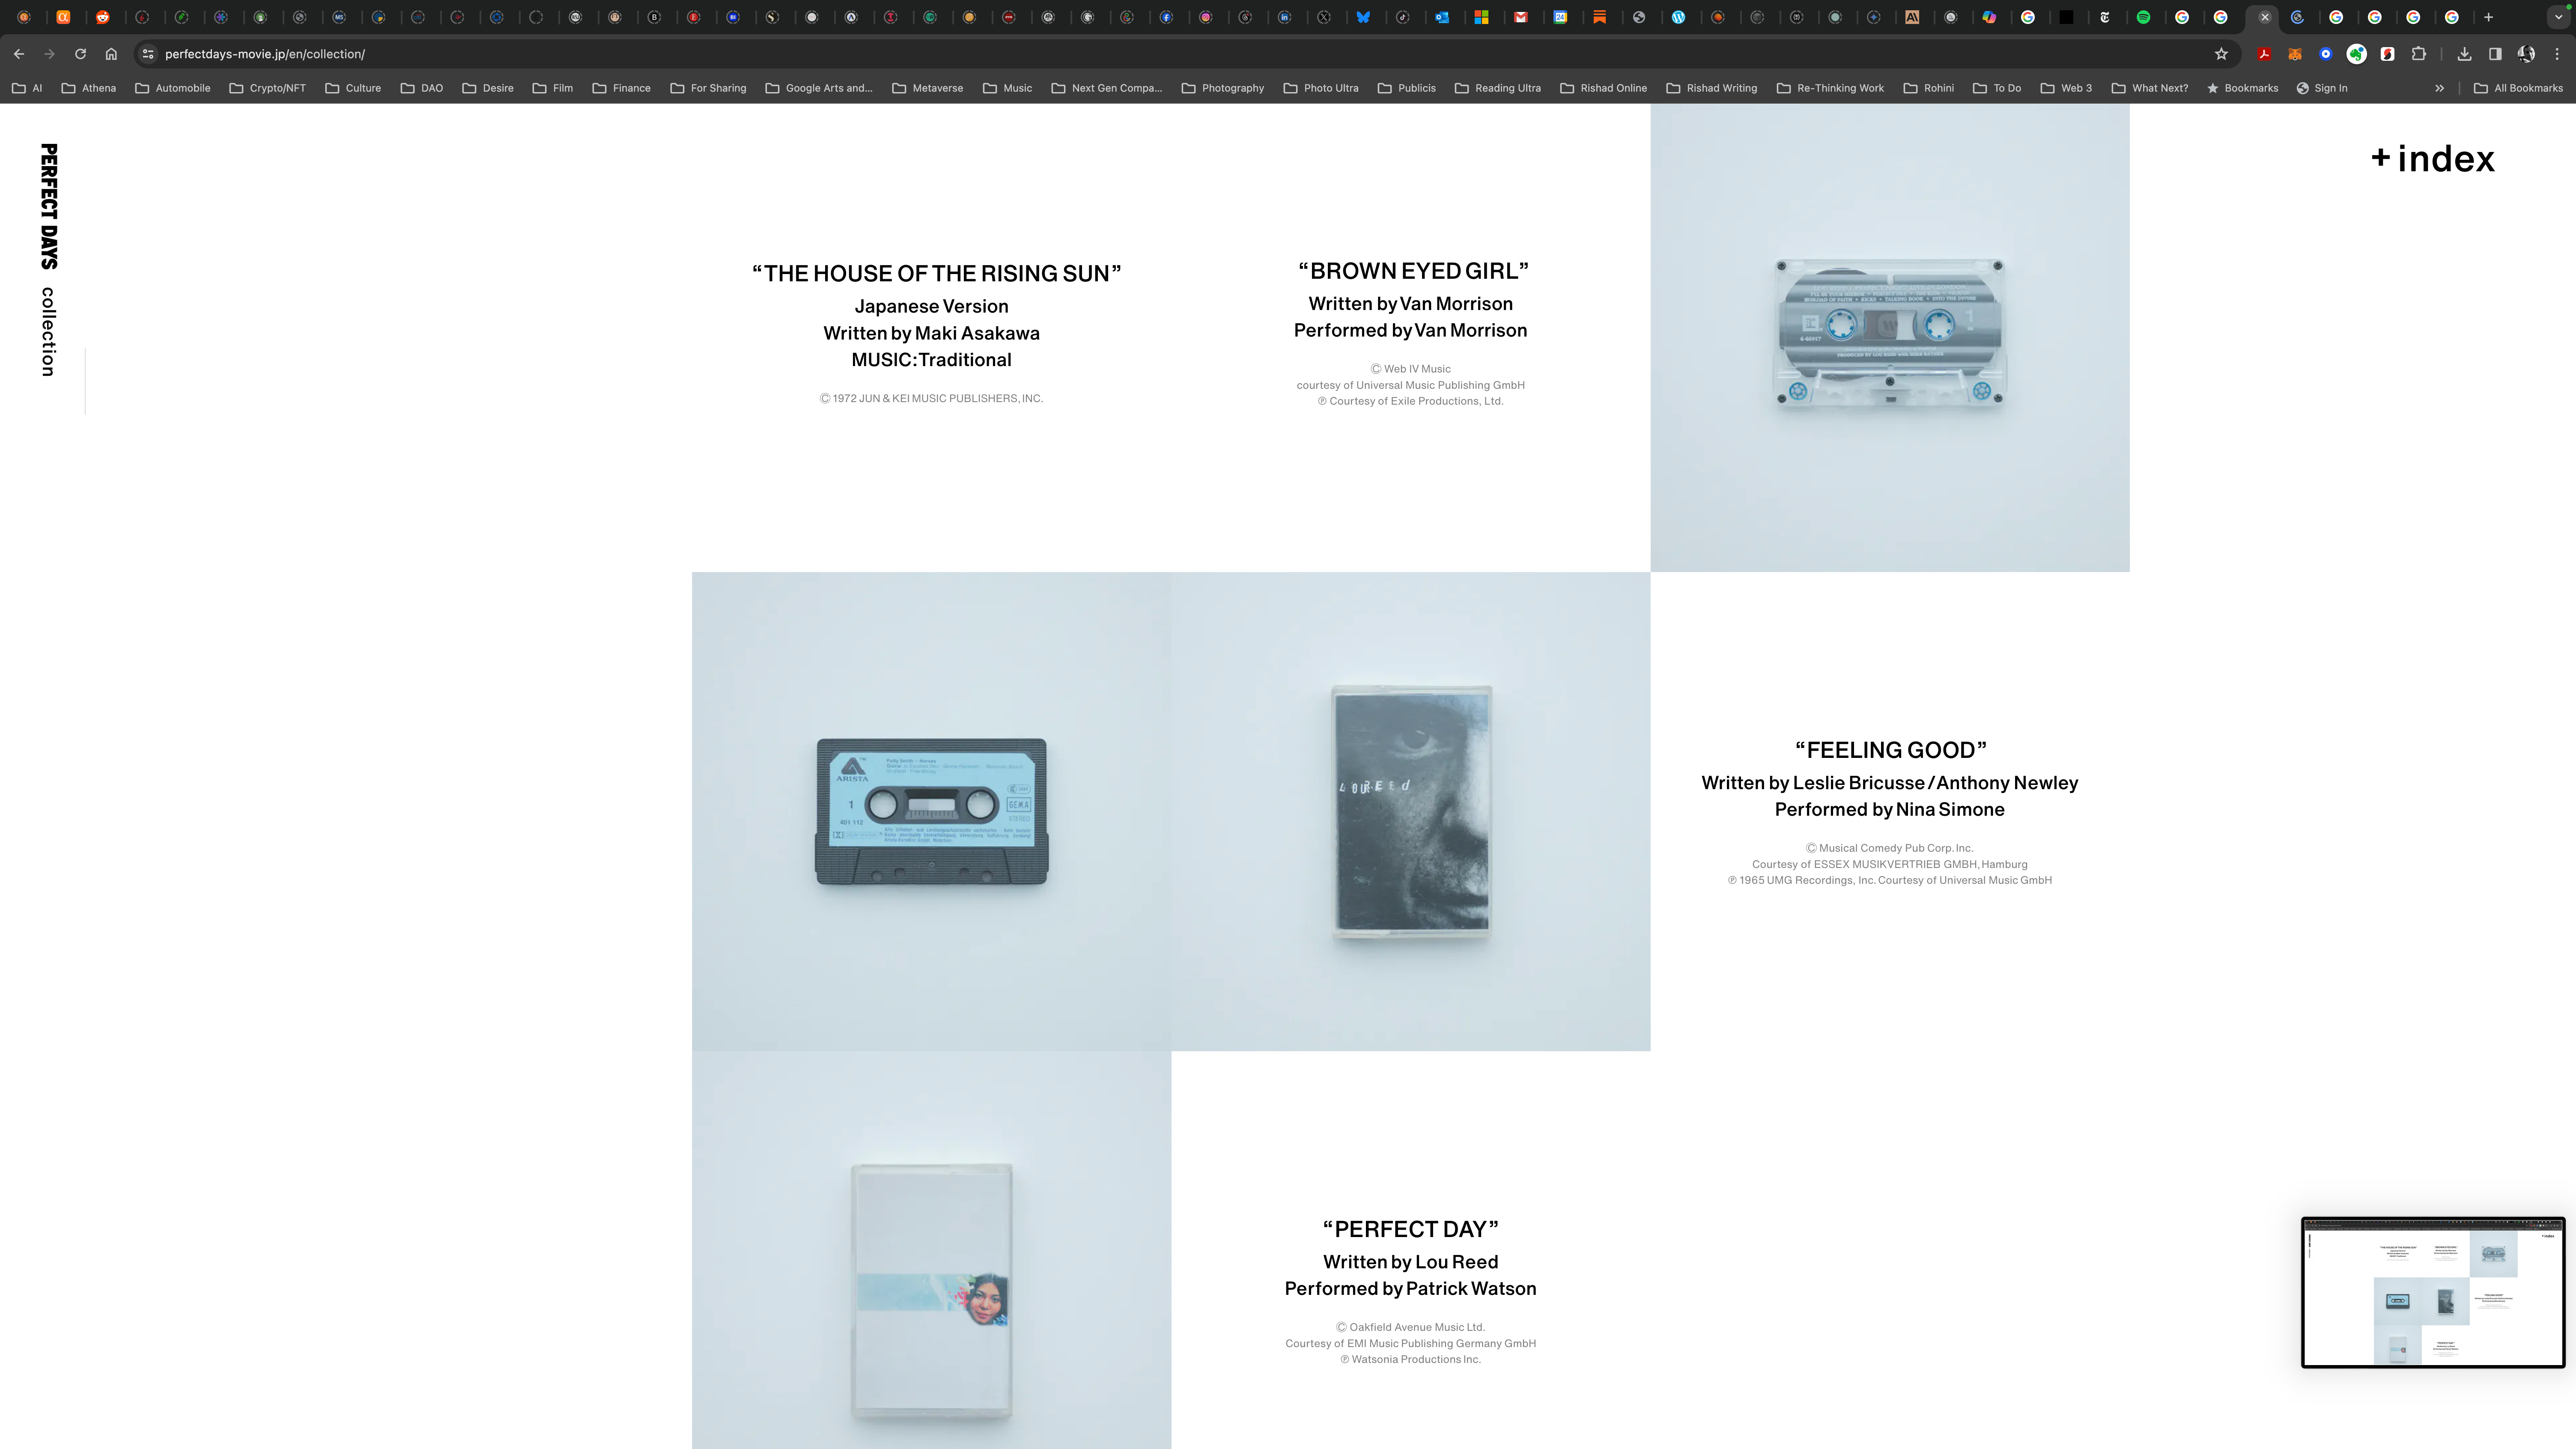This screenshot has width=2576, height=1449.
Task: Switch to the Anthropic tab
Action: click(x=1911, y=17)
